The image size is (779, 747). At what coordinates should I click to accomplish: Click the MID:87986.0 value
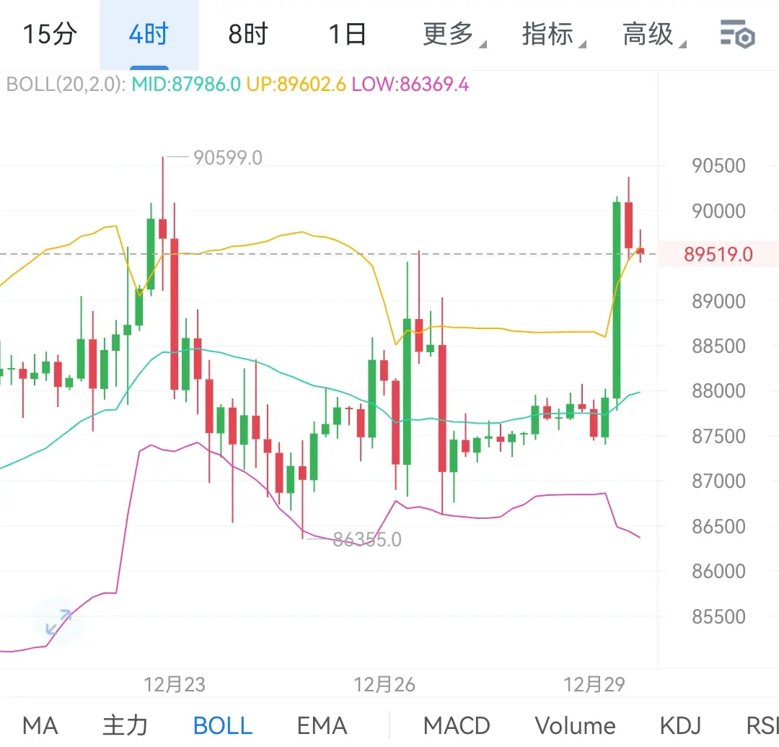click(186, 84)
